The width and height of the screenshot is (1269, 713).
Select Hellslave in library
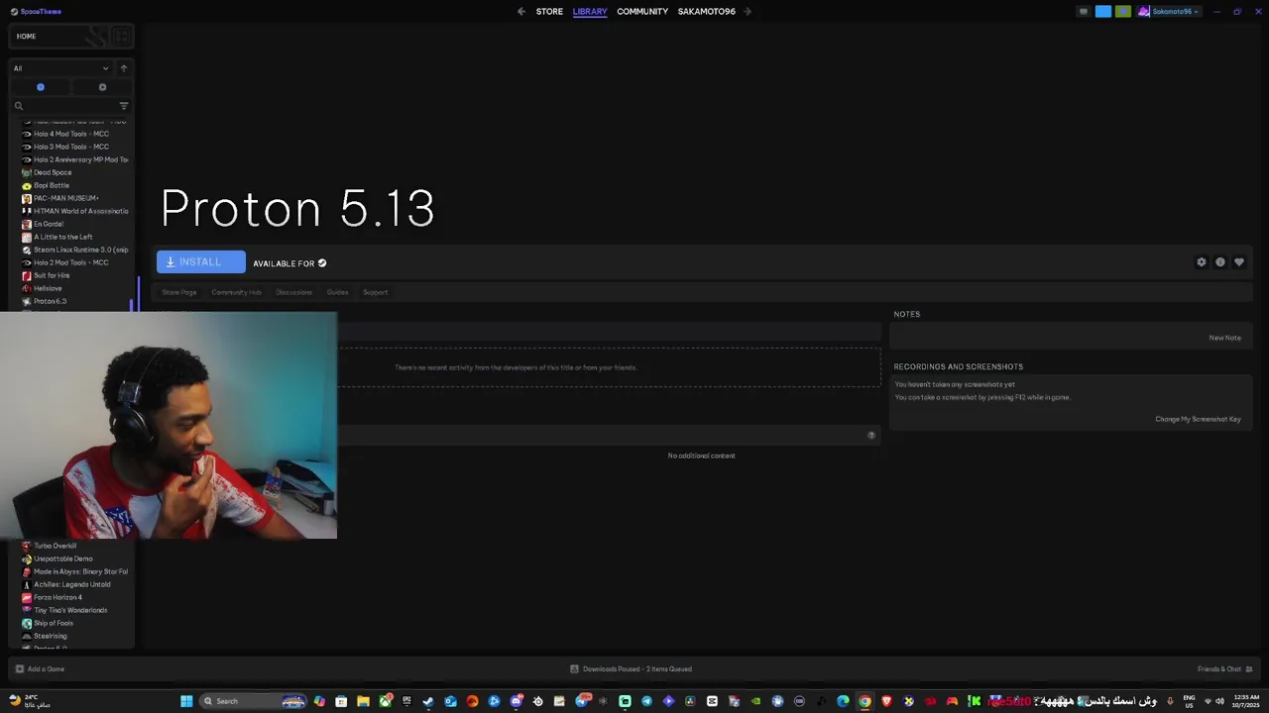coord(47,288)
